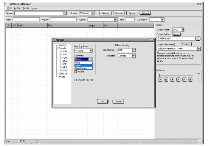Browse for output folder with ... button
The width and height of the screenshot is (208, 146).
coord(198,39)
